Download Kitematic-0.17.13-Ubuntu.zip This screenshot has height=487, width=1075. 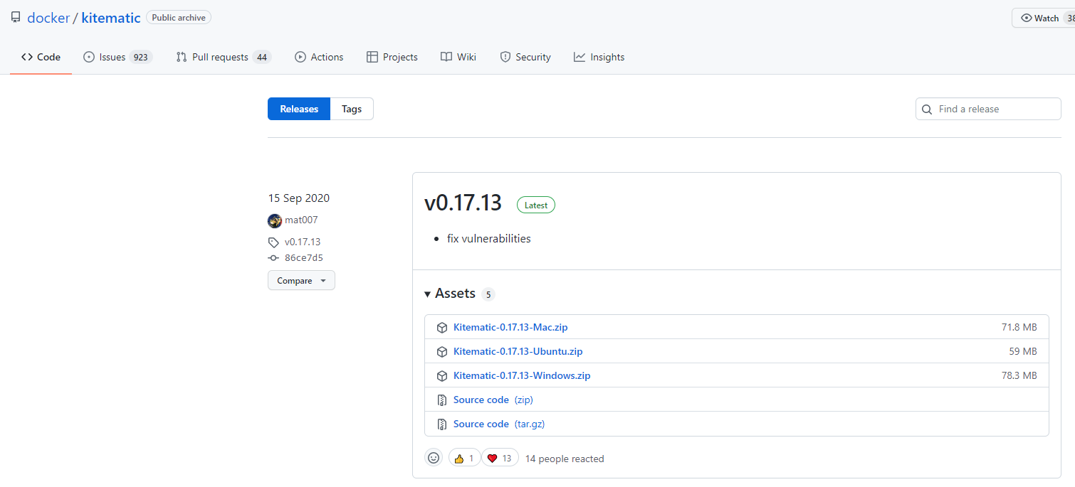click(518, 352)
